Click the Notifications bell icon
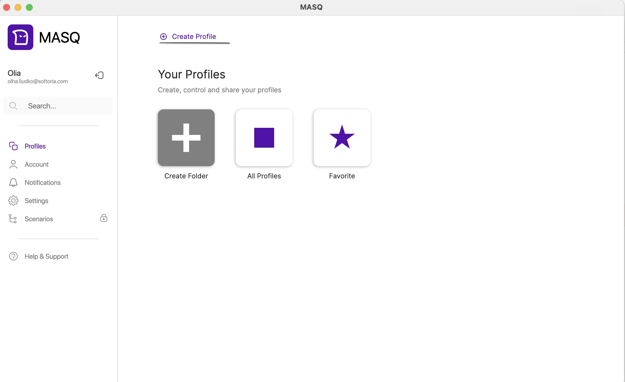625x382 pixels. (13, 182)
